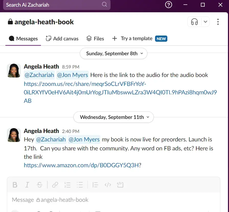Start an ordered numbered list
229x212 pixels.
[67, 185]
